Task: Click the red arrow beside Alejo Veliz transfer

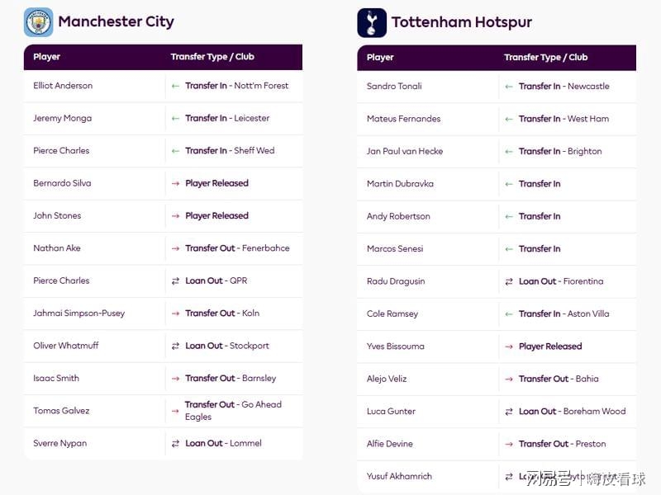Action: [509, 379]
